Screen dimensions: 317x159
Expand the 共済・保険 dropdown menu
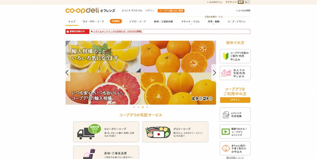(214, 22)
